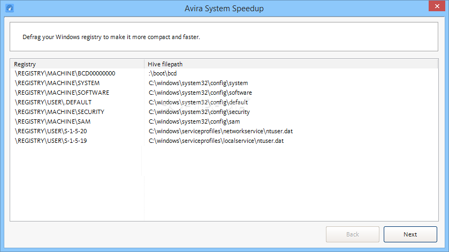449x252 pixels.
Task: Sort by the Hive filepath column header
Action: click(291, 64)
